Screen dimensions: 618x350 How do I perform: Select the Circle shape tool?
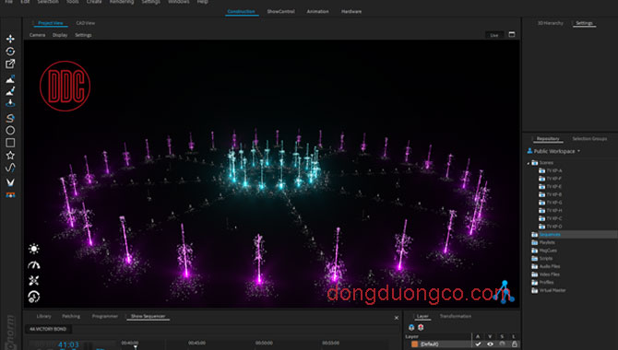(x=10, y=130)
